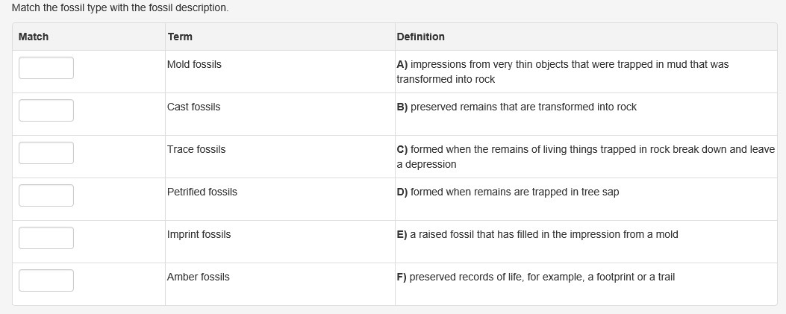Screen dimensions: 786x314
Task: Click definition F about footprint or trail
Action: pos(535,277)
